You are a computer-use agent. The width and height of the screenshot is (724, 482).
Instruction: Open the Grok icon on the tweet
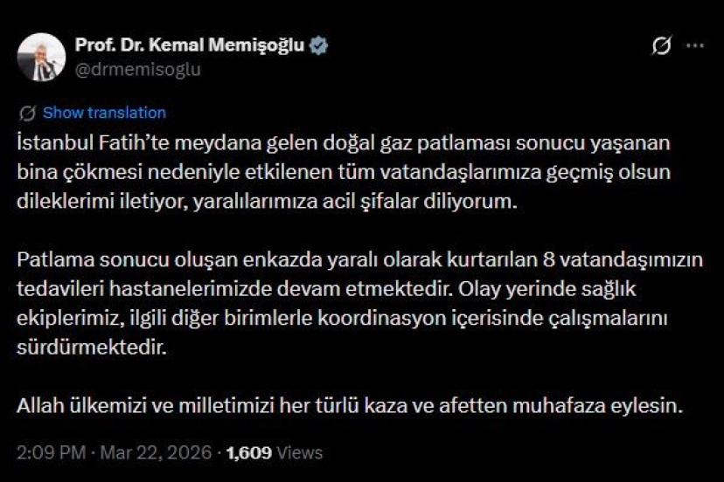(x=661, y=46)
